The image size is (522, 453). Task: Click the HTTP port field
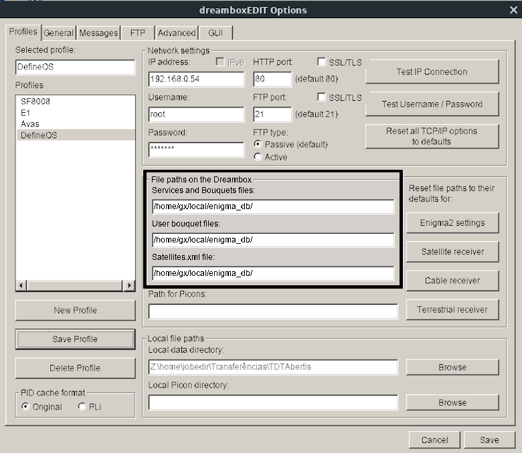point(272,79)
